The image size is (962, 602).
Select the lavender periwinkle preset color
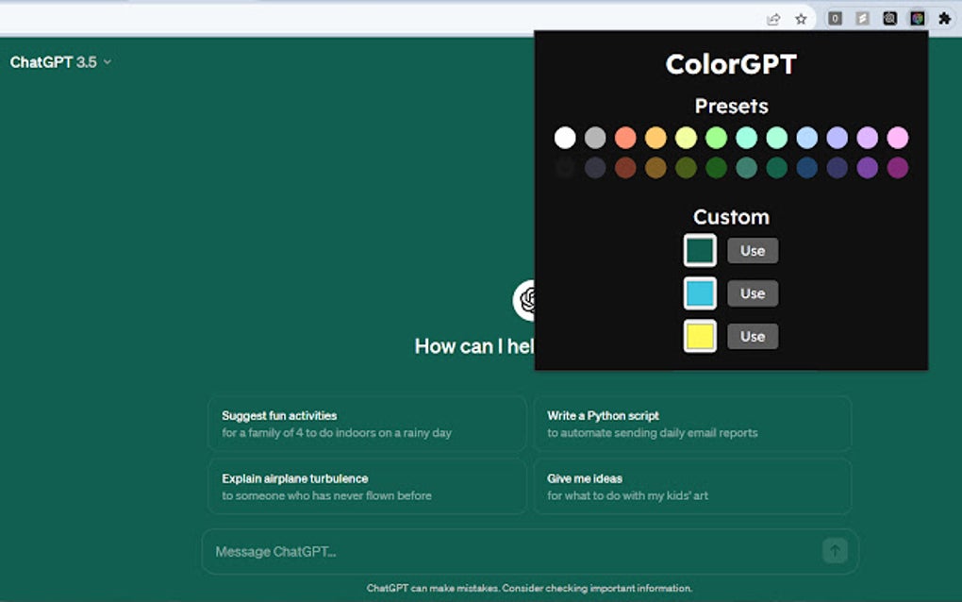(x=837, y=138)
